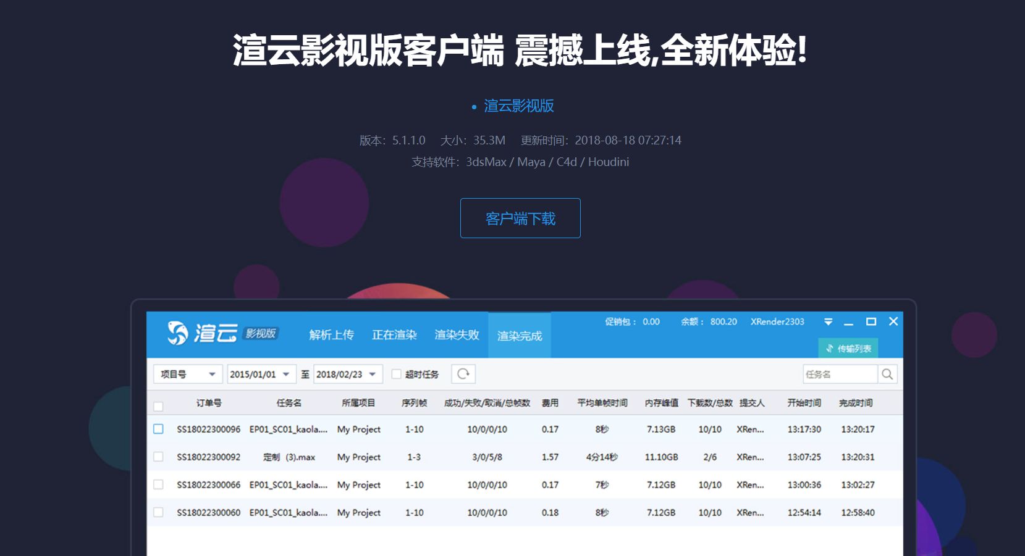Check the row for order SS18022300096
This screenshot has height=556, width=1025.
(159, 429)
